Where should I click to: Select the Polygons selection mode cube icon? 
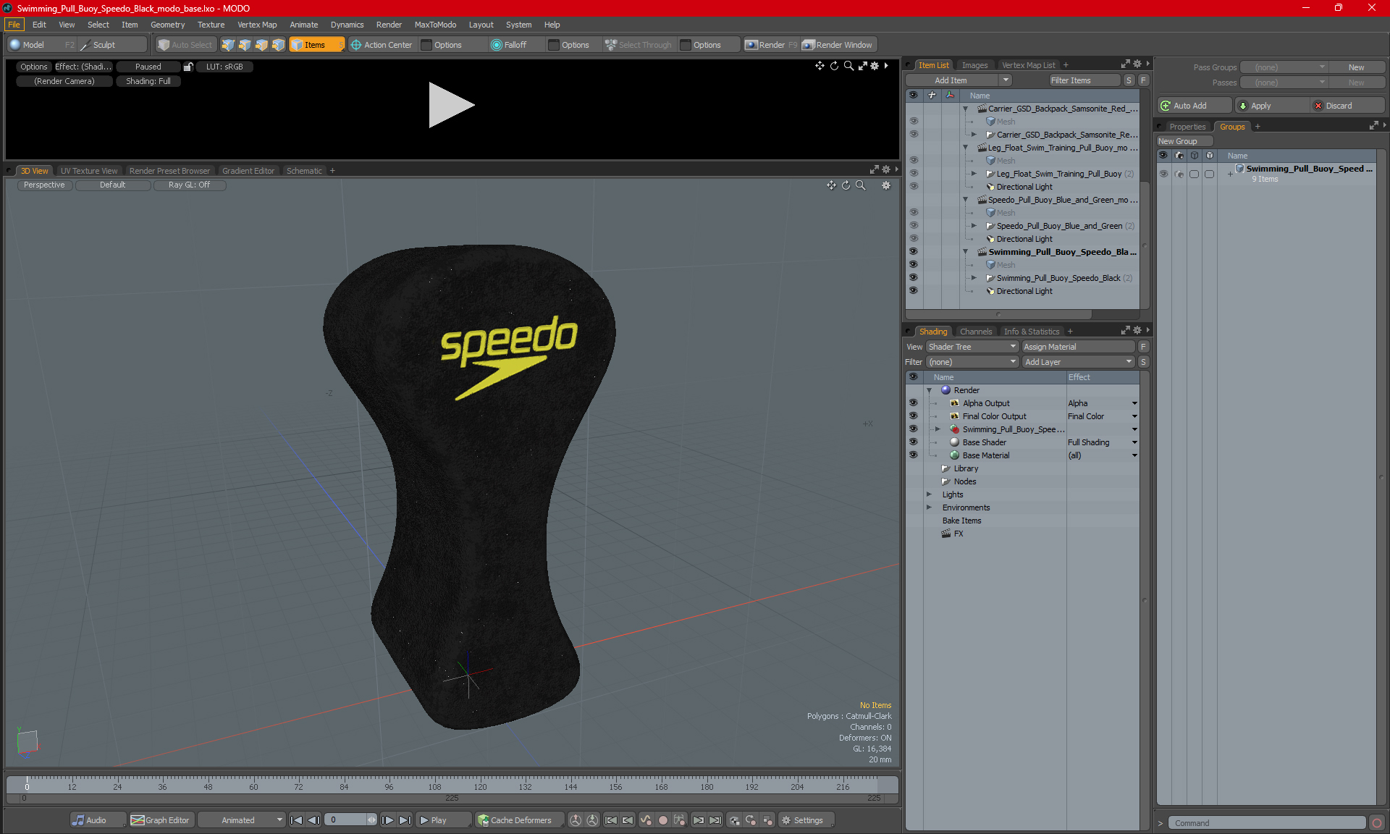[261, 45]
